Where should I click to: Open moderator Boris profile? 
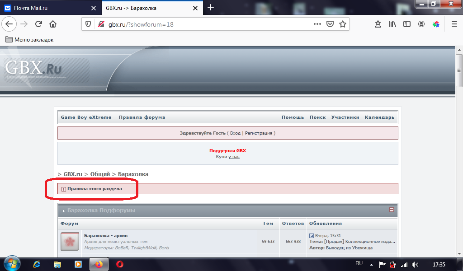pos(164,248)
